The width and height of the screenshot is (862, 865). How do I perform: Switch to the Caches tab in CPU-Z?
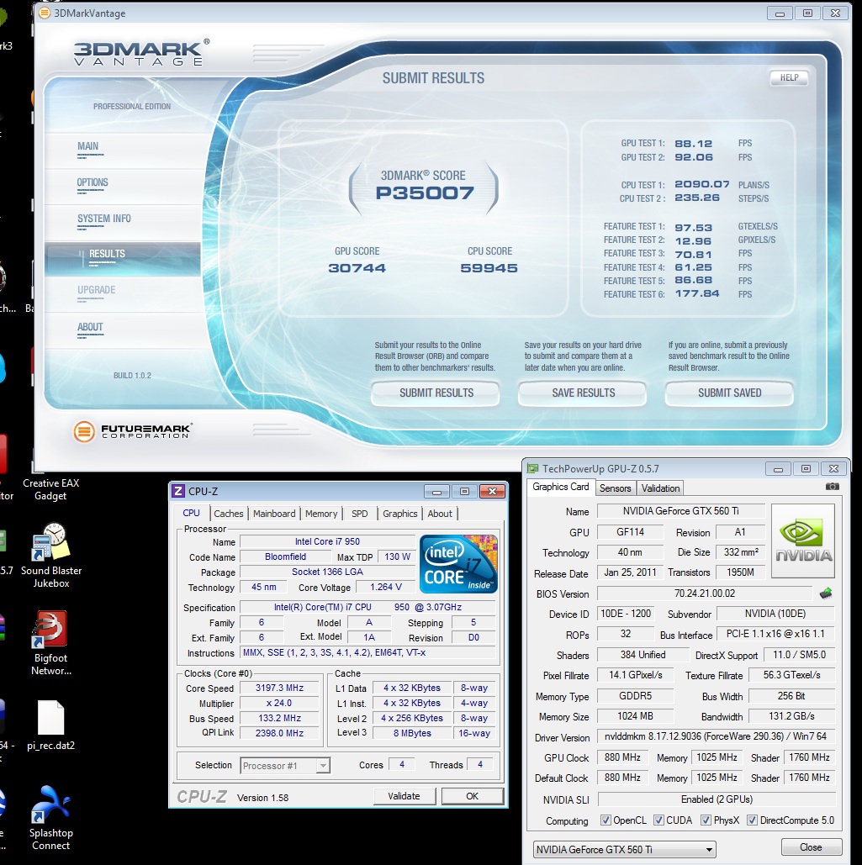229,514
